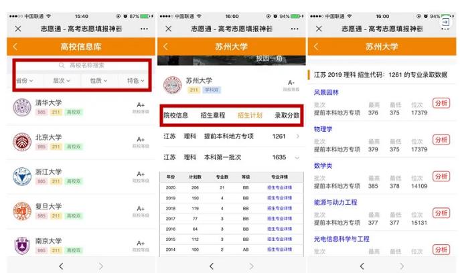This screenshot has height=273, width=460.
Task: Click the 高校名称搜索 search field
Action: click(x=87, y=66)
